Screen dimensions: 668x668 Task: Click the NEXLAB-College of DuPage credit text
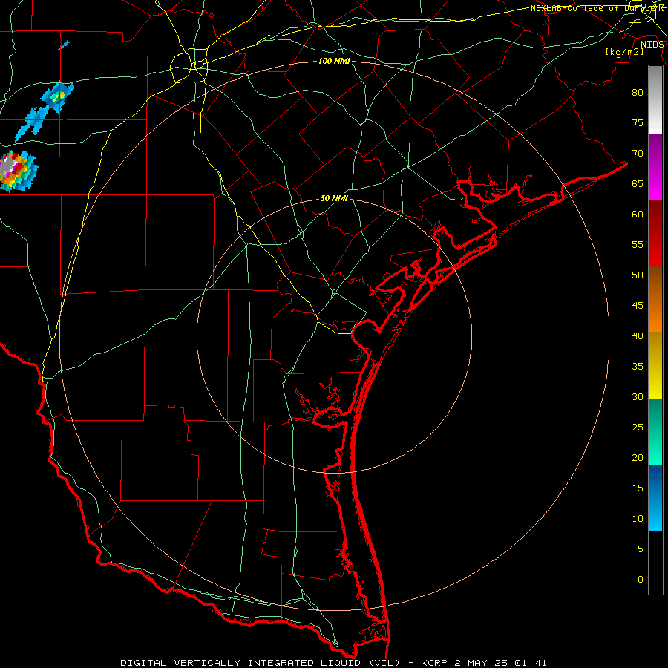[597, 8]
